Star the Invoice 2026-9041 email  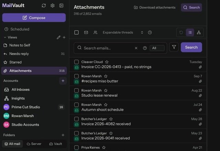click(x=111, y=133)
